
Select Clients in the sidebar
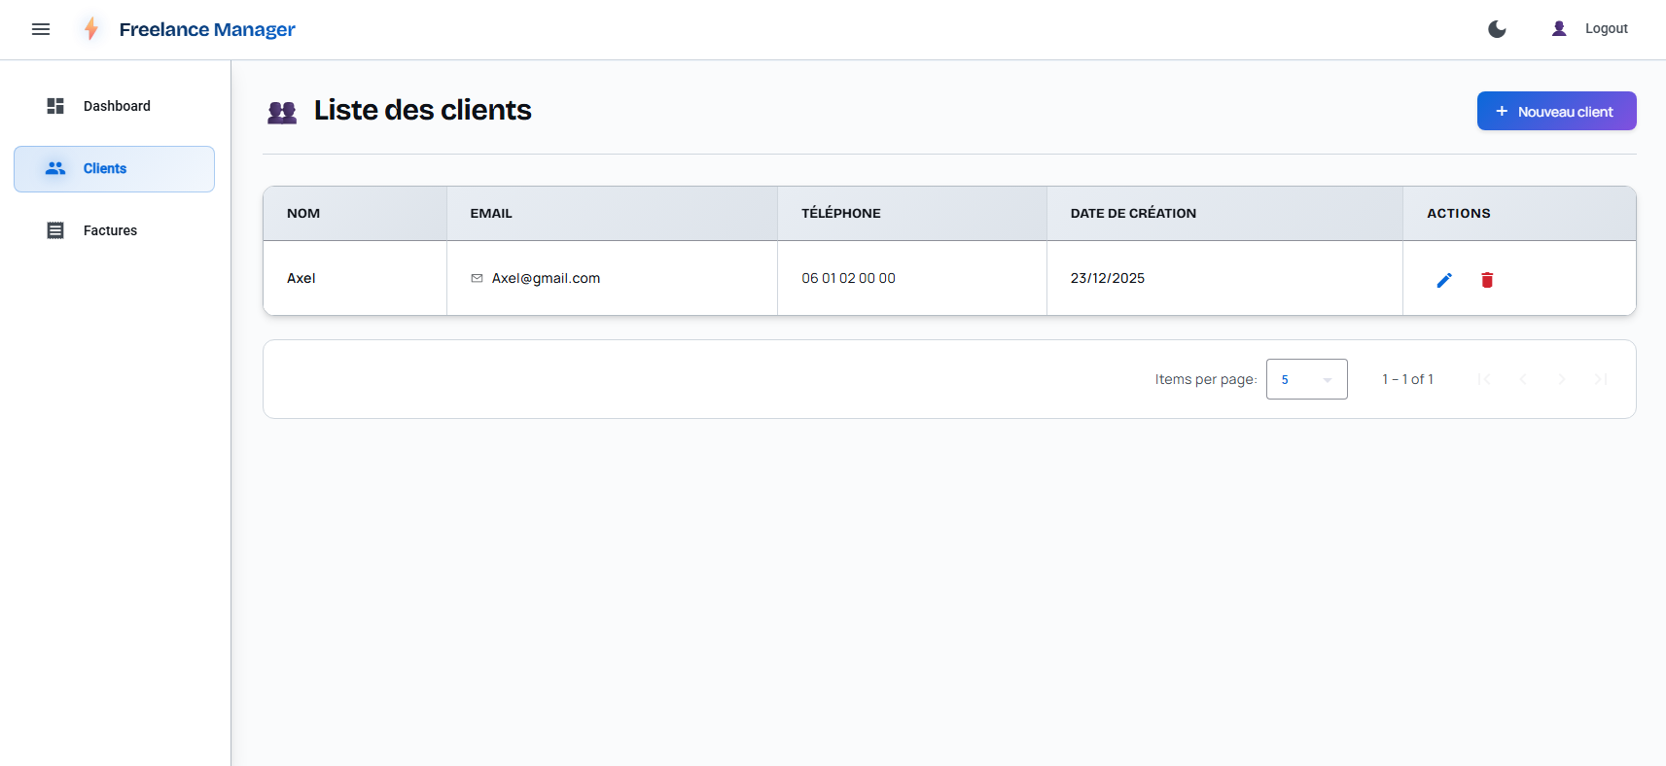[x=115, y=169]
